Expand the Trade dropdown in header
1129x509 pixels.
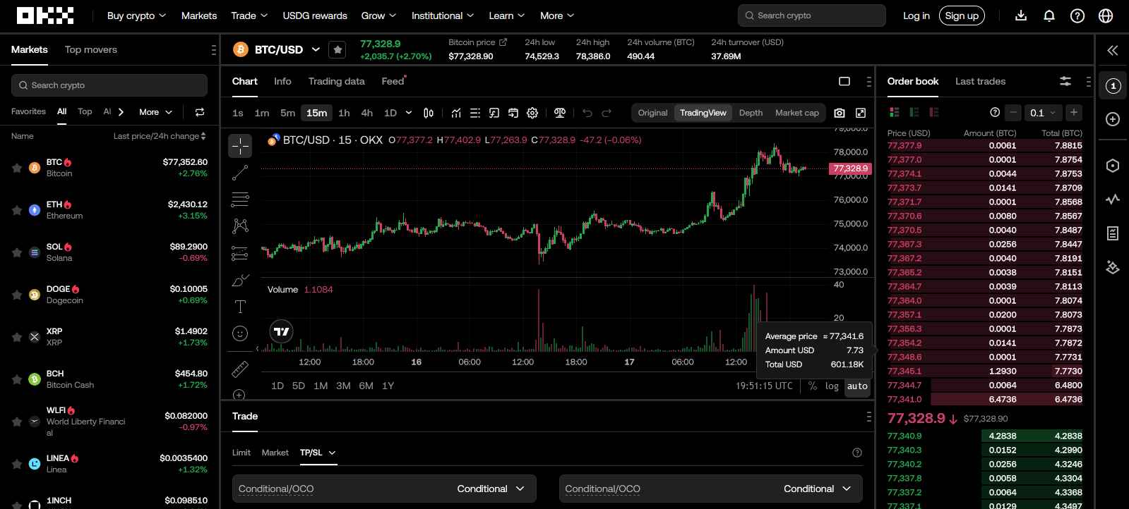249,16
